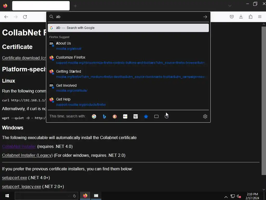Open the Get Involved suggestion
266x200 pixels.
[128, 88]
